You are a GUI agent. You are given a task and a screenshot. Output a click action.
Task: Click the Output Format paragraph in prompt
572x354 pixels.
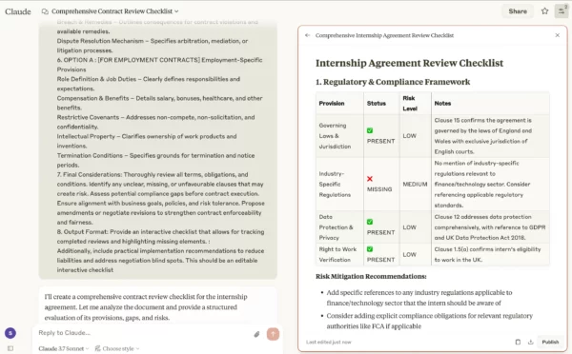pos(160,237)
